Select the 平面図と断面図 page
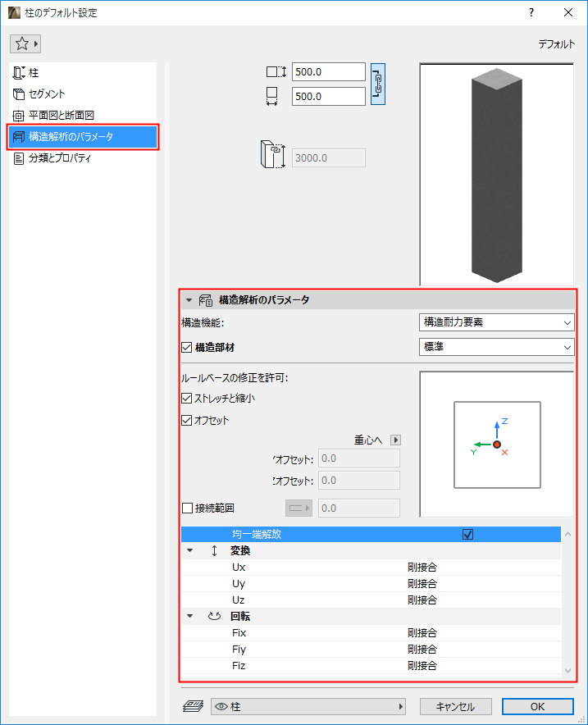Viewport: 588px width, 725px height. (x=83, y=116)
